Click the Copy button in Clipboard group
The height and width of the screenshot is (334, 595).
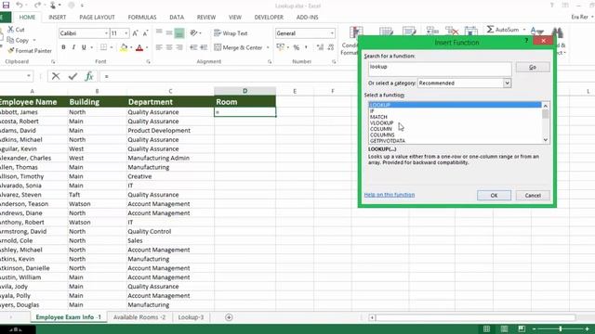[18, 40]
